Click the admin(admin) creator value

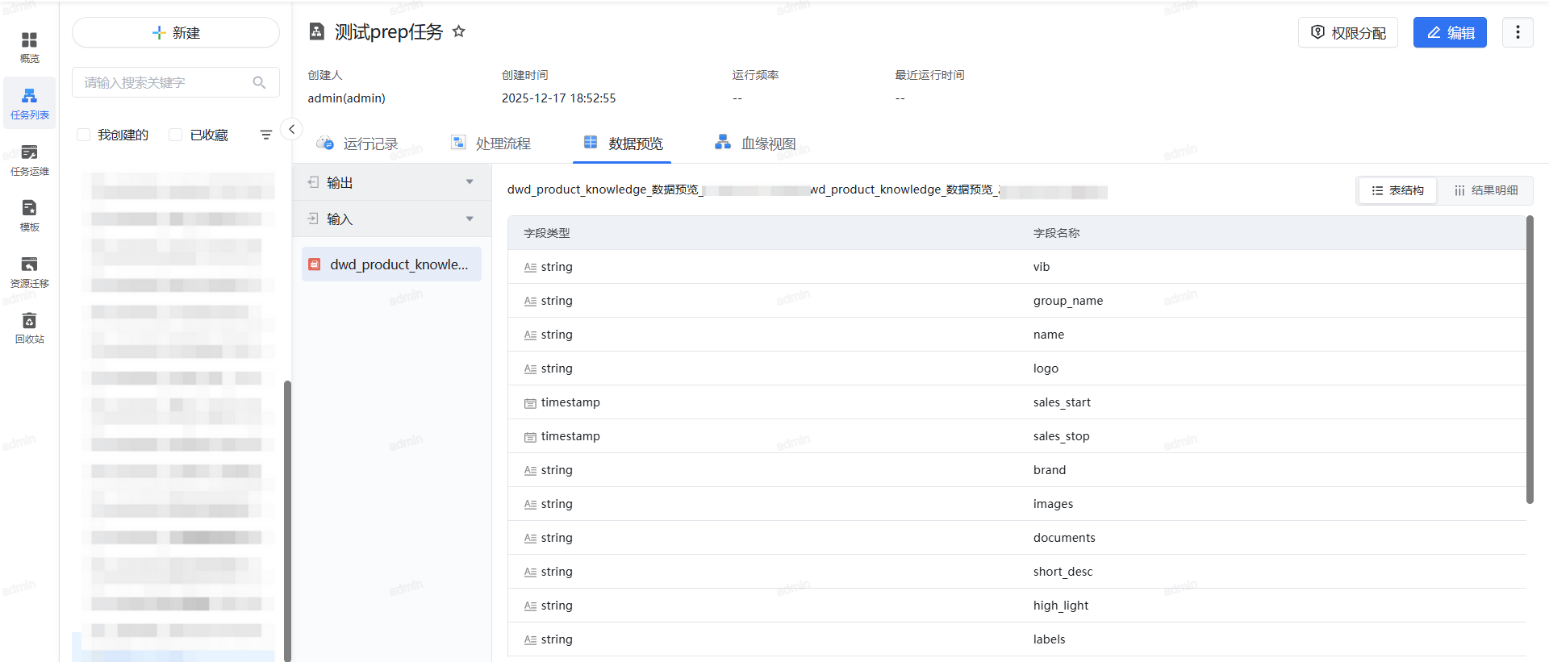pos(347,98)
